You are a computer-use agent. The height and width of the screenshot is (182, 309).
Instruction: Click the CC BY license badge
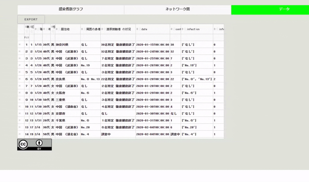coord(35,144)
